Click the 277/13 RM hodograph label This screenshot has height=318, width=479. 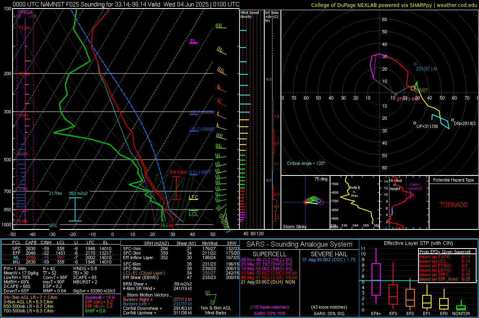[x=408, y=99]
